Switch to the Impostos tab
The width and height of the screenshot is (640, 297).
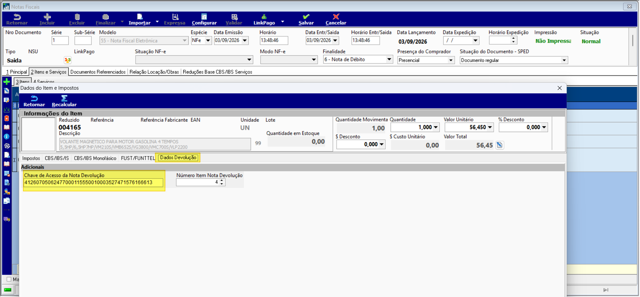click(31, 158)
